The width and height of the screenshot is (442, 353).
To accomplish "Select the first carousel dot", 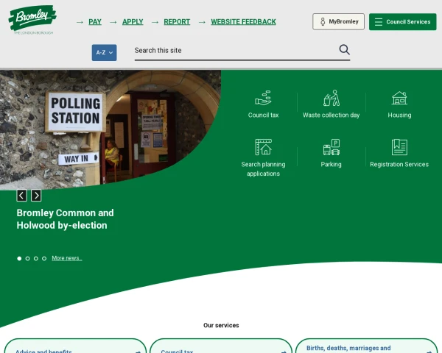I will (x=19, y=258).
